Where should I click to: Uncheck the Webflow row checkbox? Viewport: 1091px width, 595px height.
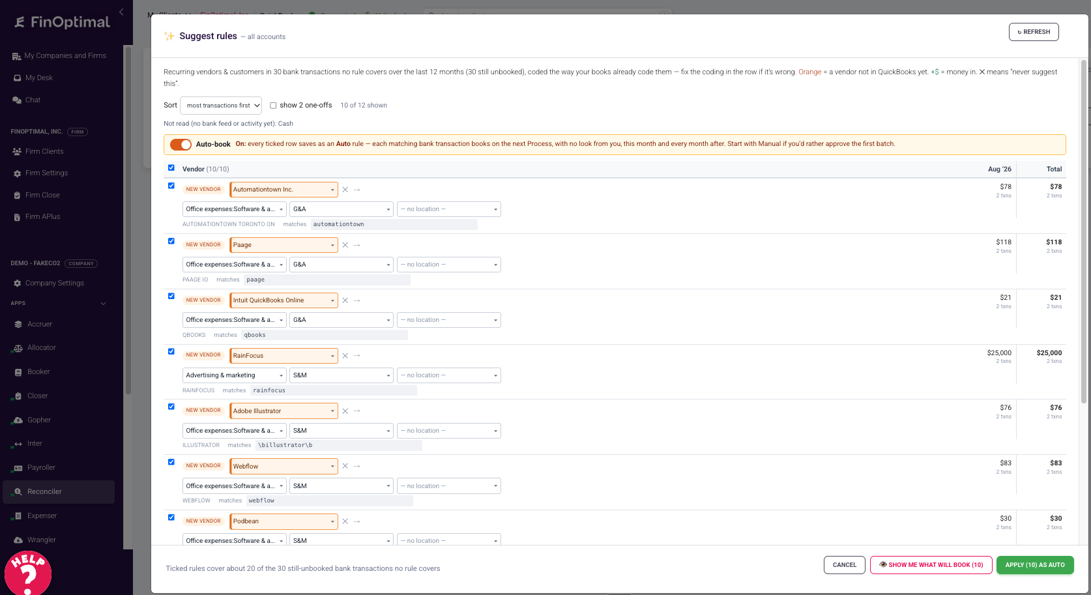pyautogui.click(x=171, y=462)
